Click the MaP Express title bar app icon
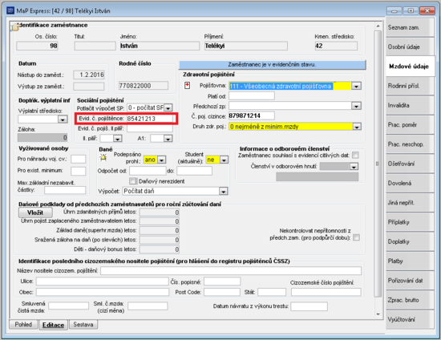Viewport: 441px width, 340px height. click(10, 10)
